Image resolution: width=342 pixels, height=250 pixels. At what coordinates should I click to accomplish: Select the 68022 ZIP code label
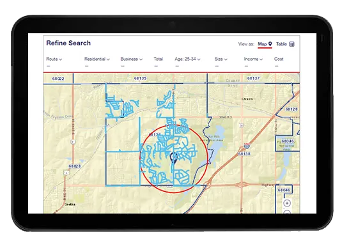[x=58, y=79]
